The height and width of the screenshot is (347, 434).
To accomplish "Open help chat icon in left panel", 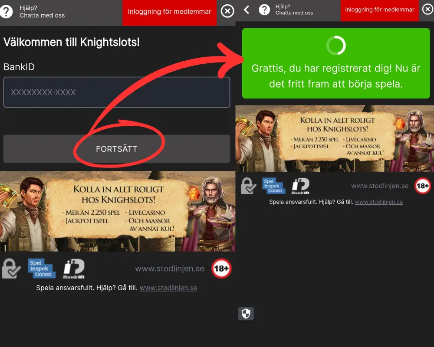I will pyautogui.click(x=7, y=12).
